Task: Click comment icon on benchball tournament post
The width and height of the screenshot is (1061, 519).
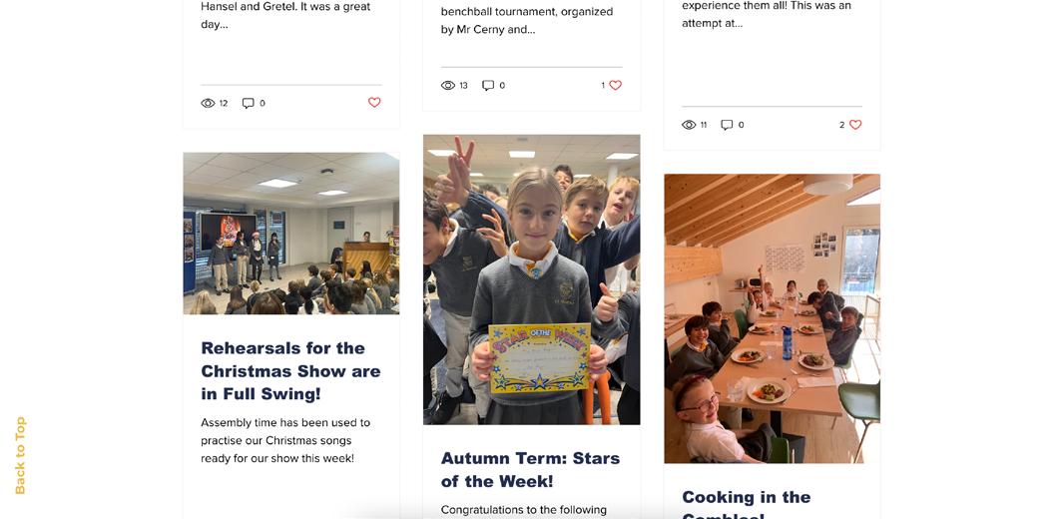Action: [488, 85]
